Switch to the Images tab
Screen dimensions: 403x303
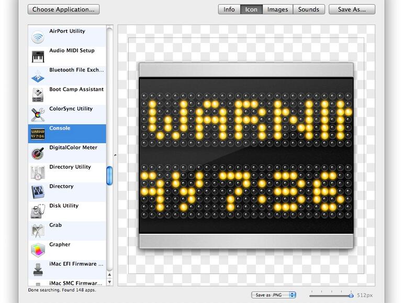(x=277, y=9)
